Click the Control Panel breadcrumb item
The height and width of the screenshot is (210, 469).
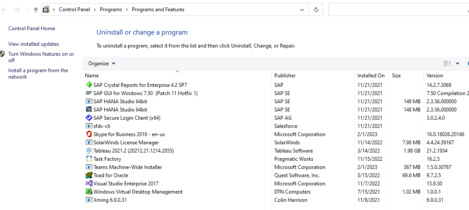[74, 10]
